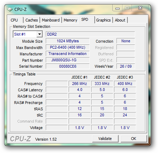158x153 pixels.
Task: Click the CPU-Z logo at bottom left
Action: 20,139
